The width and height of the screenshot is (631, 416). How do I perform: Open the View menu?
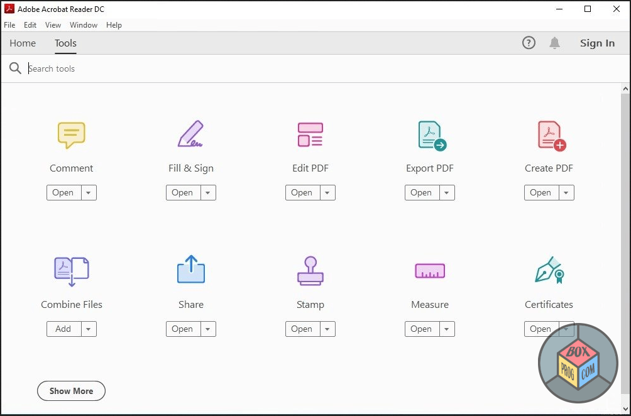coord(53,25)
